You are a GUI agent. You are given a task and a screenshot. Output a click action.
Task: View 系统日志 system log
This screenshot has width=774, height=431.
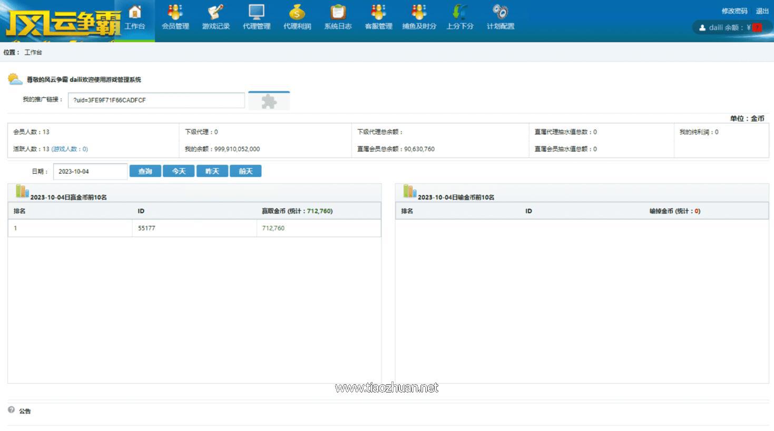click(338, 17)
